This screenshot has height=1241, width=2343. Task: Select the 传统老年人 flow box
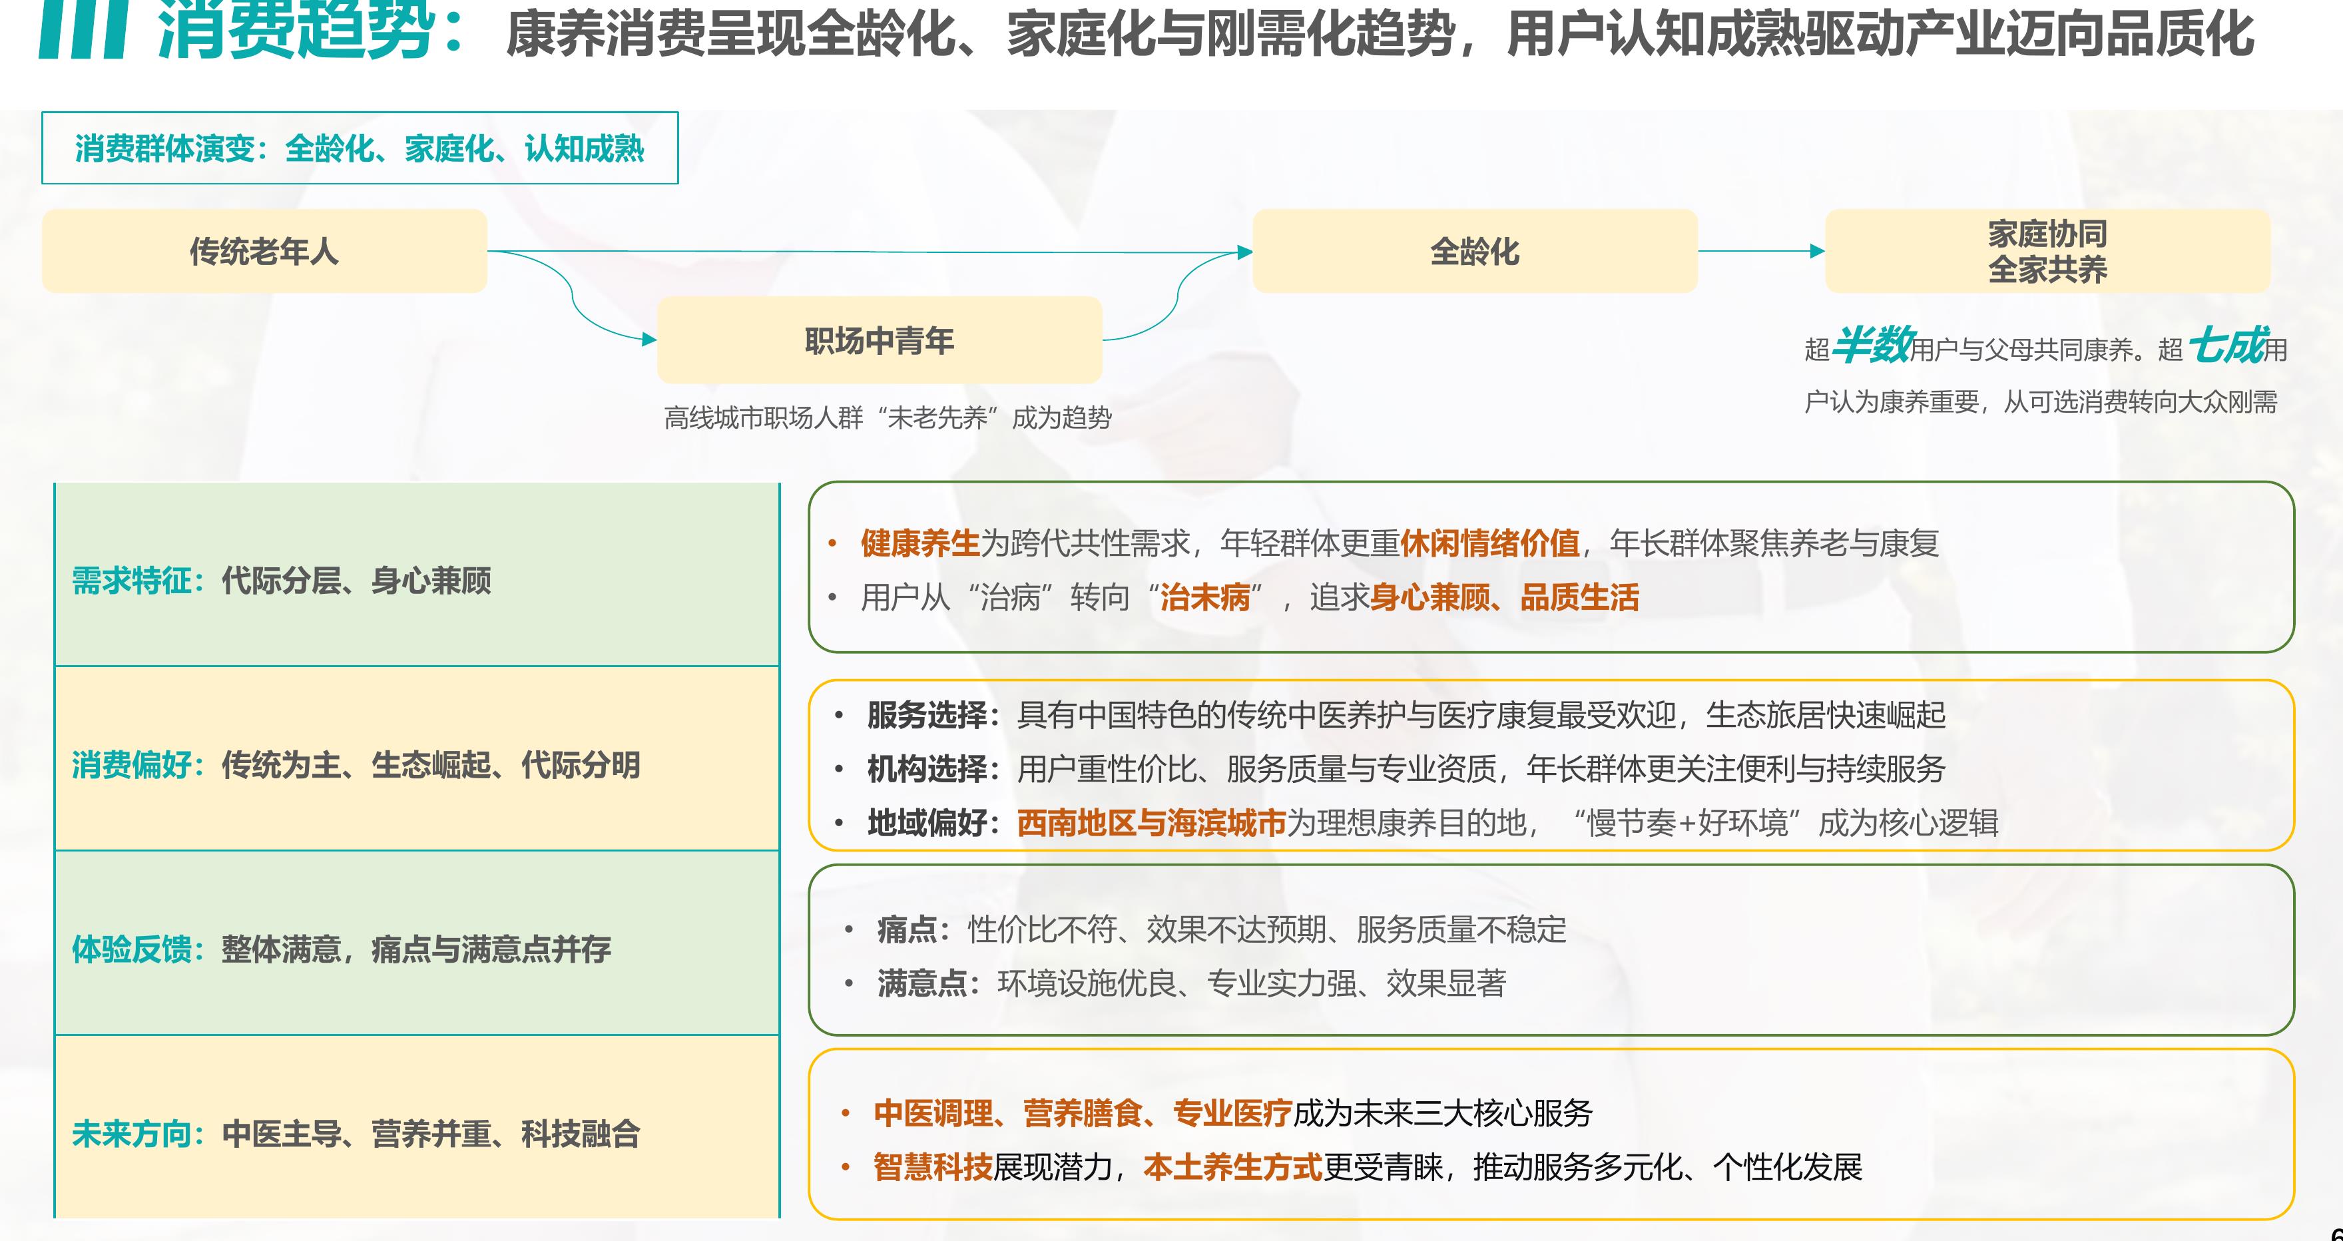pos(265,251)
